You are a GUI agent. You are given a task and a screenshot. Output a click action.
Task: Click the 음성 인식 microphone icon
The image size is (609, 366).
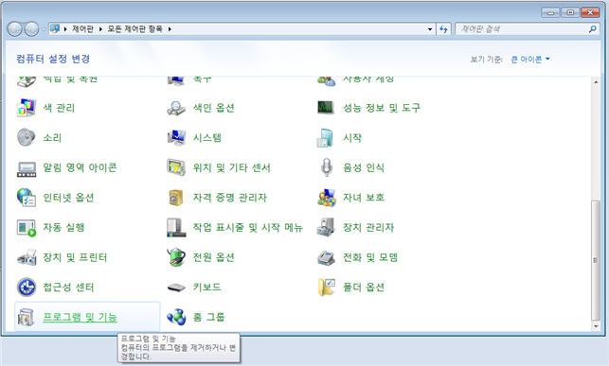coord(327,167)
